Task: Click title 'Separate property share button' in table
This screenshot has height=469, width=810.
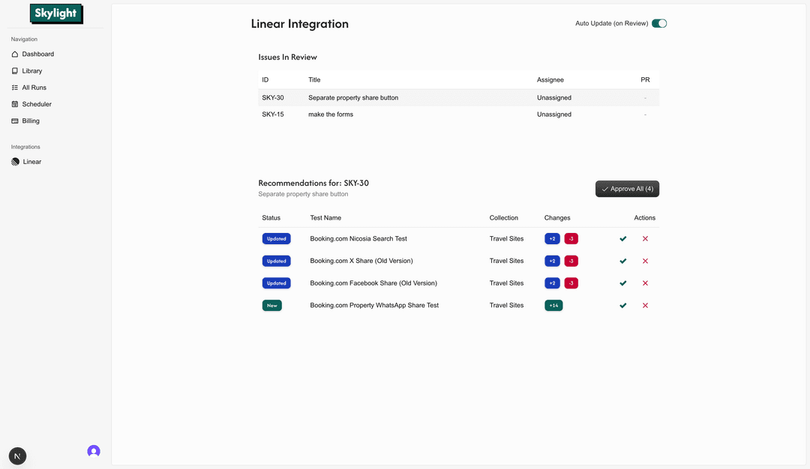Action: pyautogui.click(x=353, y=97)
